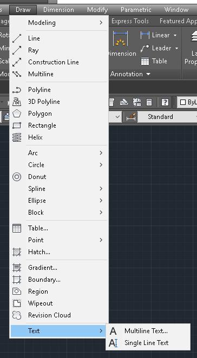Expand the Point submenu
This screenshot has width=197, height=358.
pyautogui.click(x=59, y=240)
